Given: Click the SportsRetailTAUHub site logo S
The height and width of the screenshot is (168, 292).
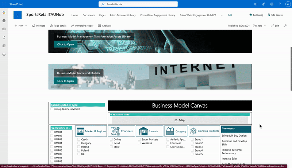Looking at the screenshot, I should pos(18,15).
